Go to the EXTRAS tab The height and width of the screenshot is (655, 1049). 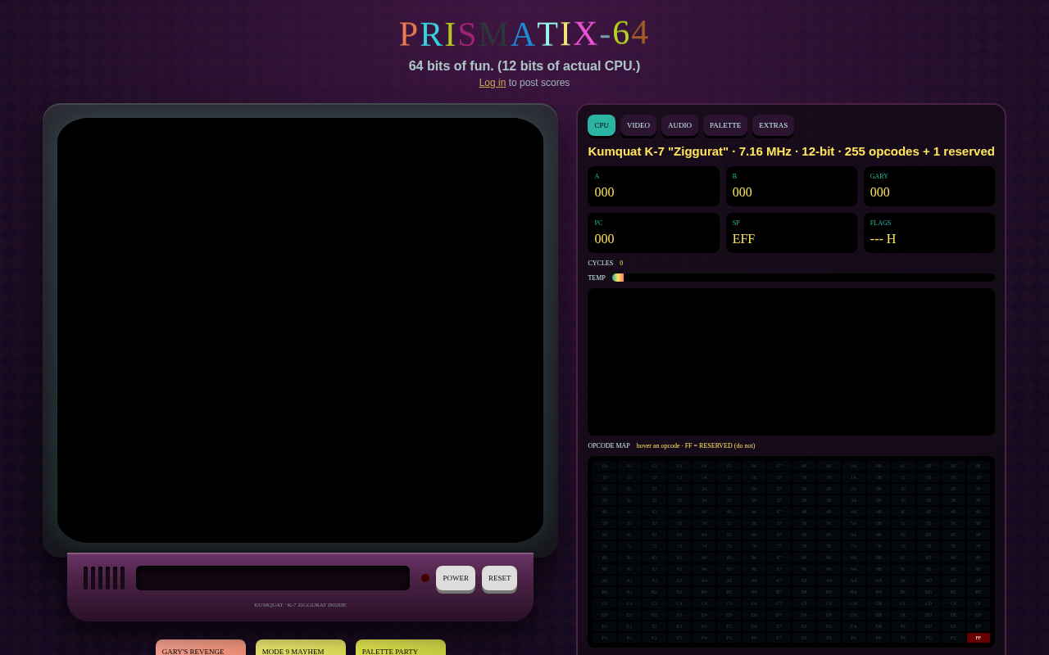point(773,125)
